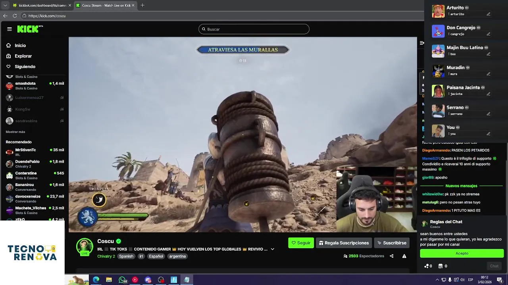
Task: Open Conterstine recommended channel
Action: point(35,175)
